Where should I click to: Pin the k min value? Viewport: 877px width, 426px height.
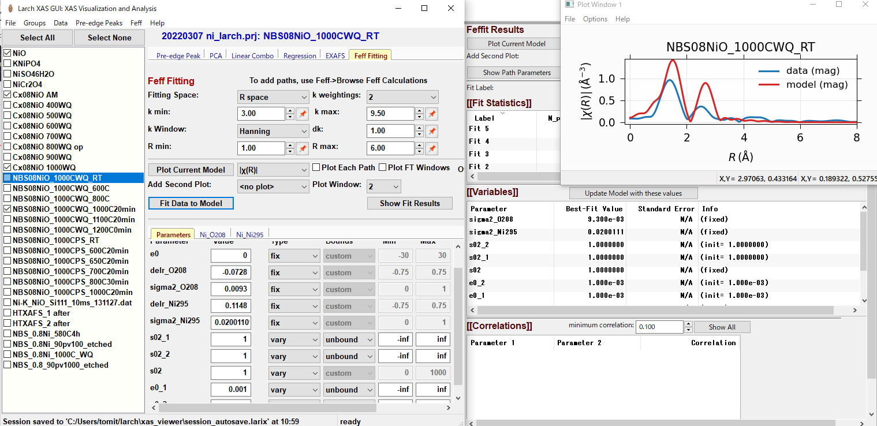tap(303, 114)
